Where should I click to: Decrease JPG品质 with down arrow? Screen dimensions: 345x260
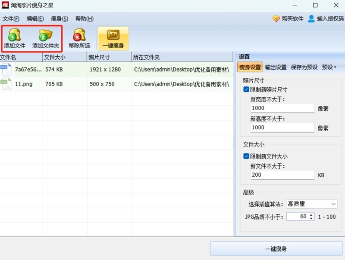tap(311, 218)
